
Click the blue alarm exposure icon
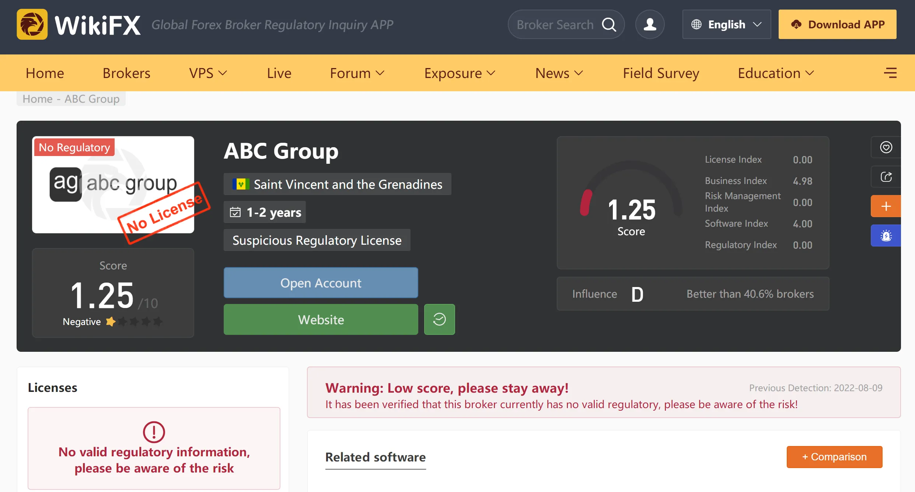tap(886, 236)
